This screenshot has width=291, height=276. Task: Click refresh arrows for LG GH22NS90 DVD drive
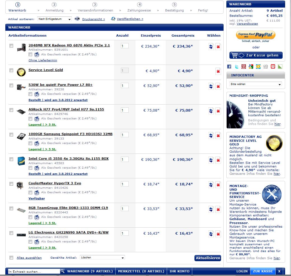211,234
